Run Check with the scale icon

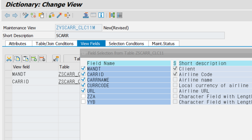coord(52,15)
